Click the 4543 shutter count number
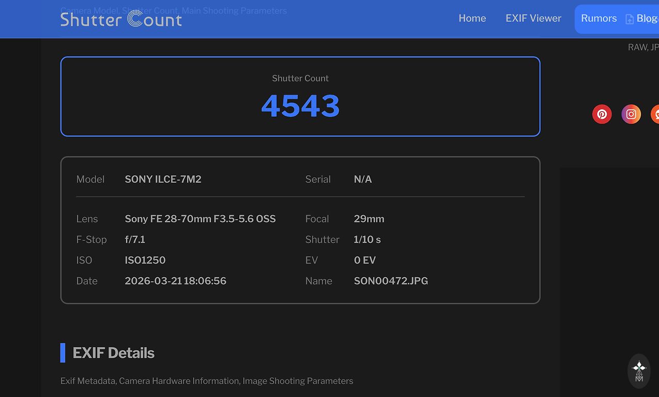 (300, 106)
